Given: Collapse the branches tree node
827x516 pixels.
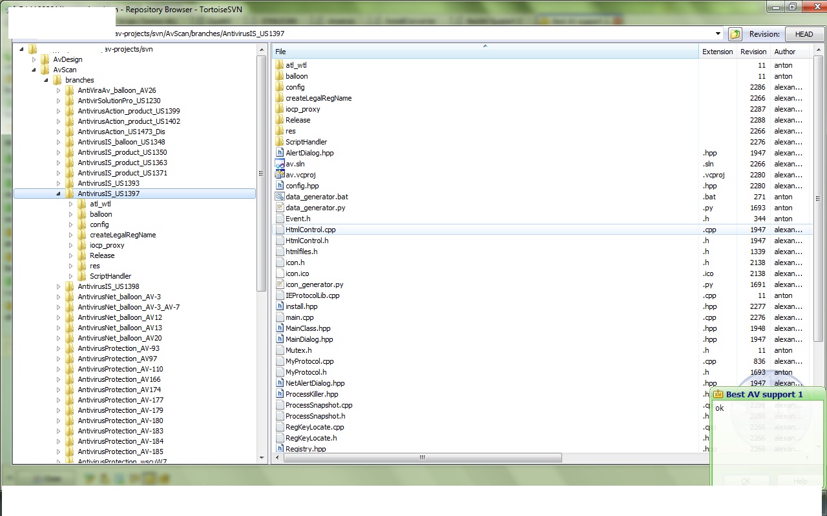Looking at the screenshot, I should [46, 80].
